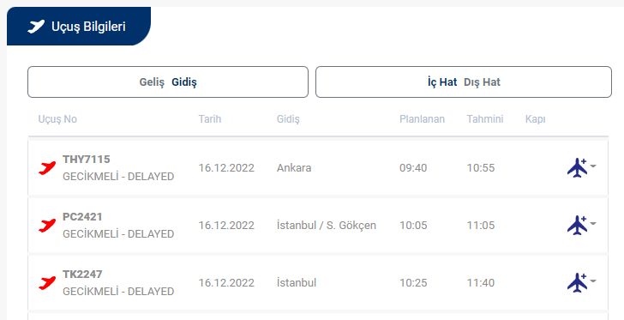Click the red airplane icon beside PC2421
This screenshot has width=624, height=320.
point(47,225)
